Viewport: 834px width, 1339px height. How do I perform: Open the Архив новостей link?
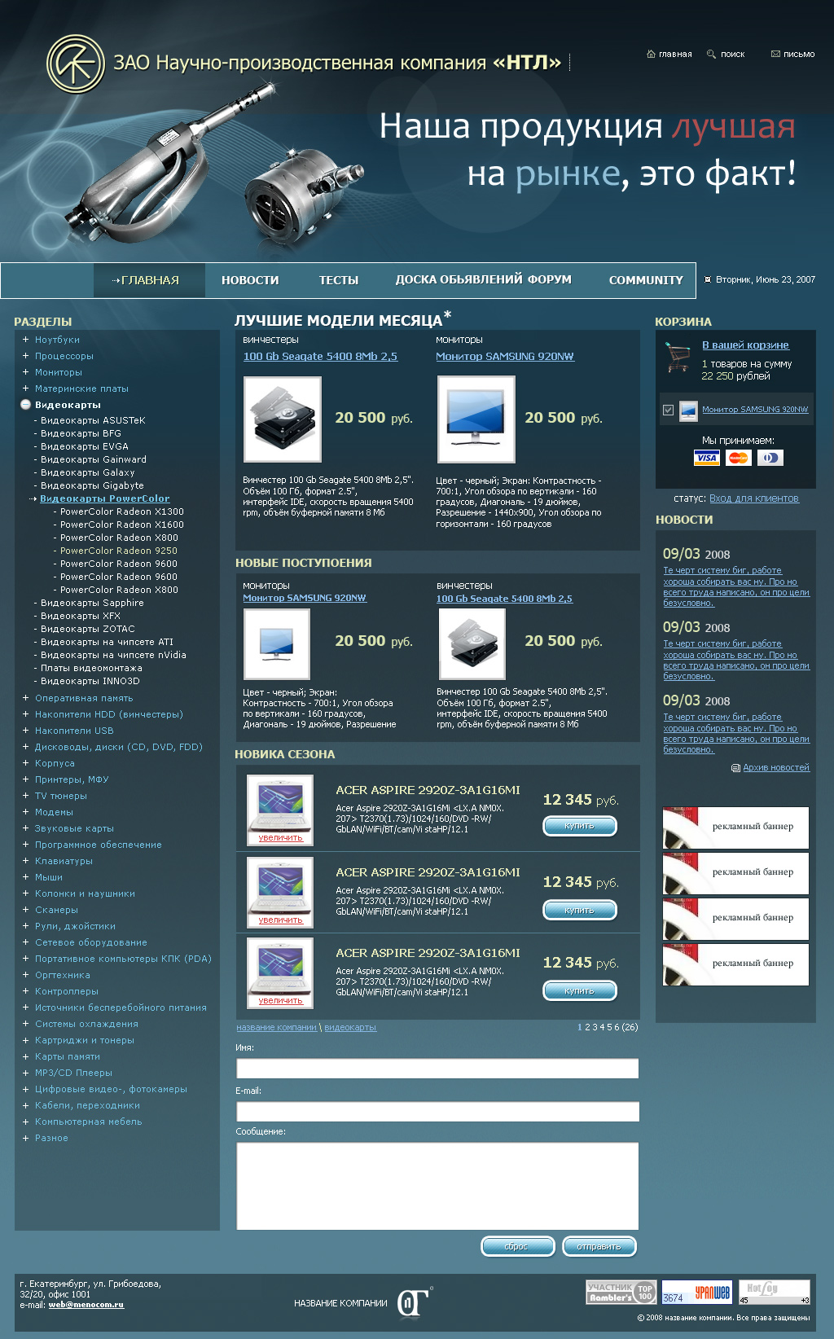[776, 768]
